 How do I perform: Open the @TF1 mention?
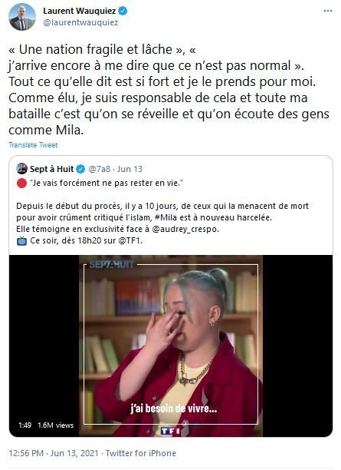click(130, 240)
